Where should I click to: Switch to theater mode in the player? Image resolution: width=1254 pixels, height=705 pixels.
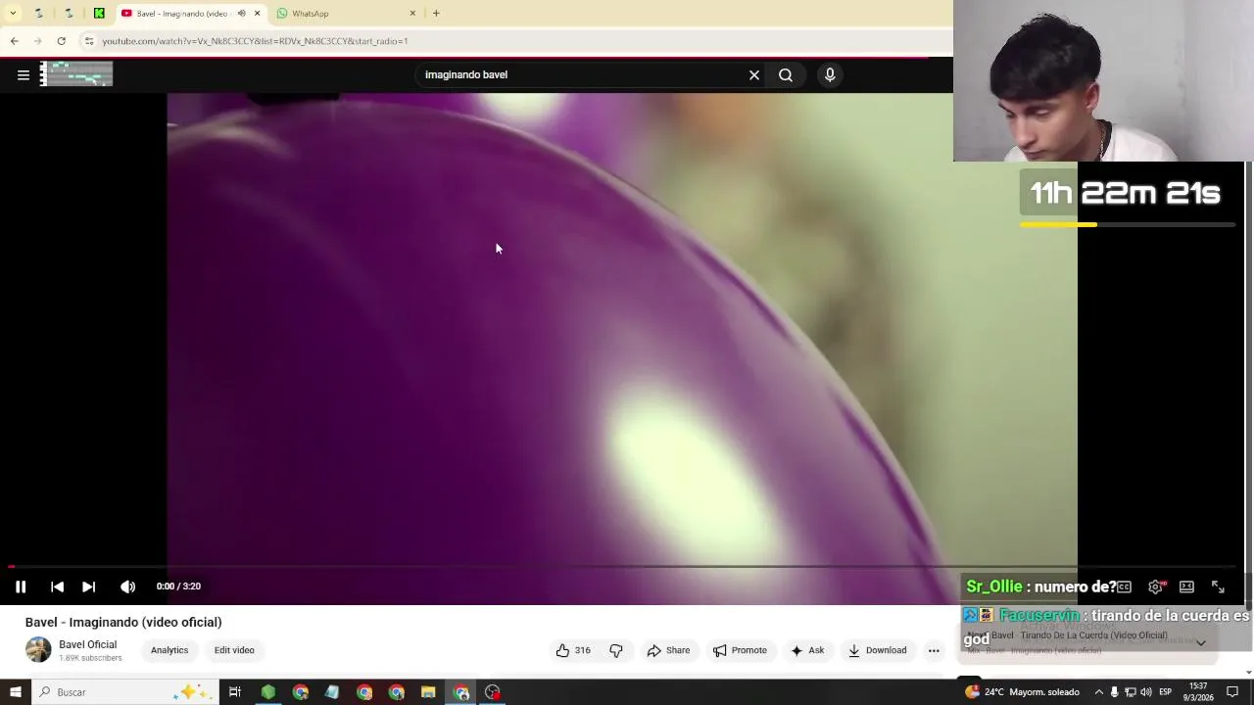point(1186,587)
